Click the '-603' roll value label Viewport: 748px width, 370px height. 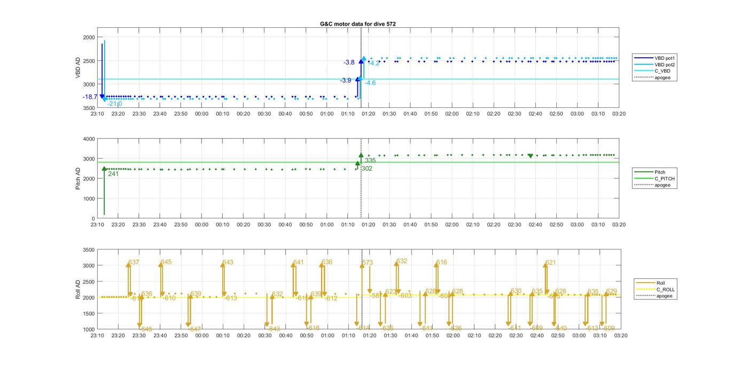406,296
